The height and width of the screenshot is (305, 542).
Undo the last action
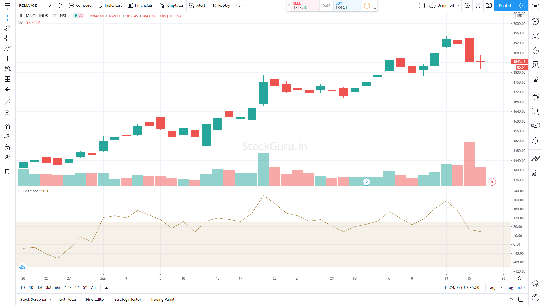(238, 5)
